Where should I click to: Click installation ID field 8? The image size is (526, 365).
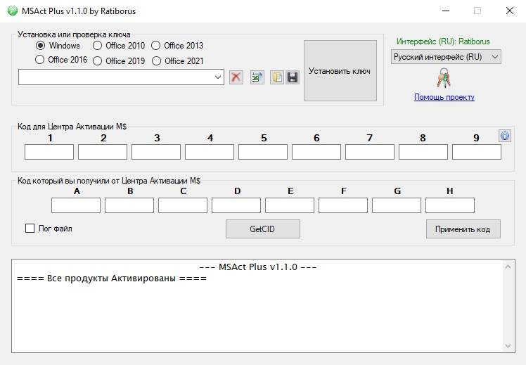coord(423,152)
